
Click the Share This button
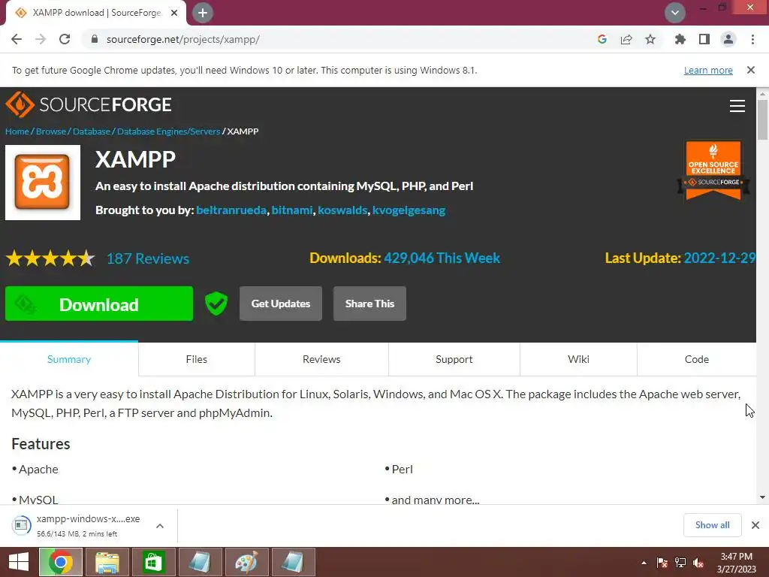click(369, 304)
